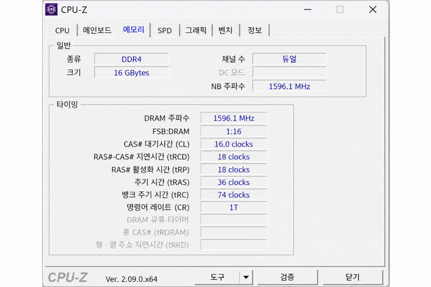Open the 메인보드 tab
431x287 pixels.
click(x=97, y=30)
